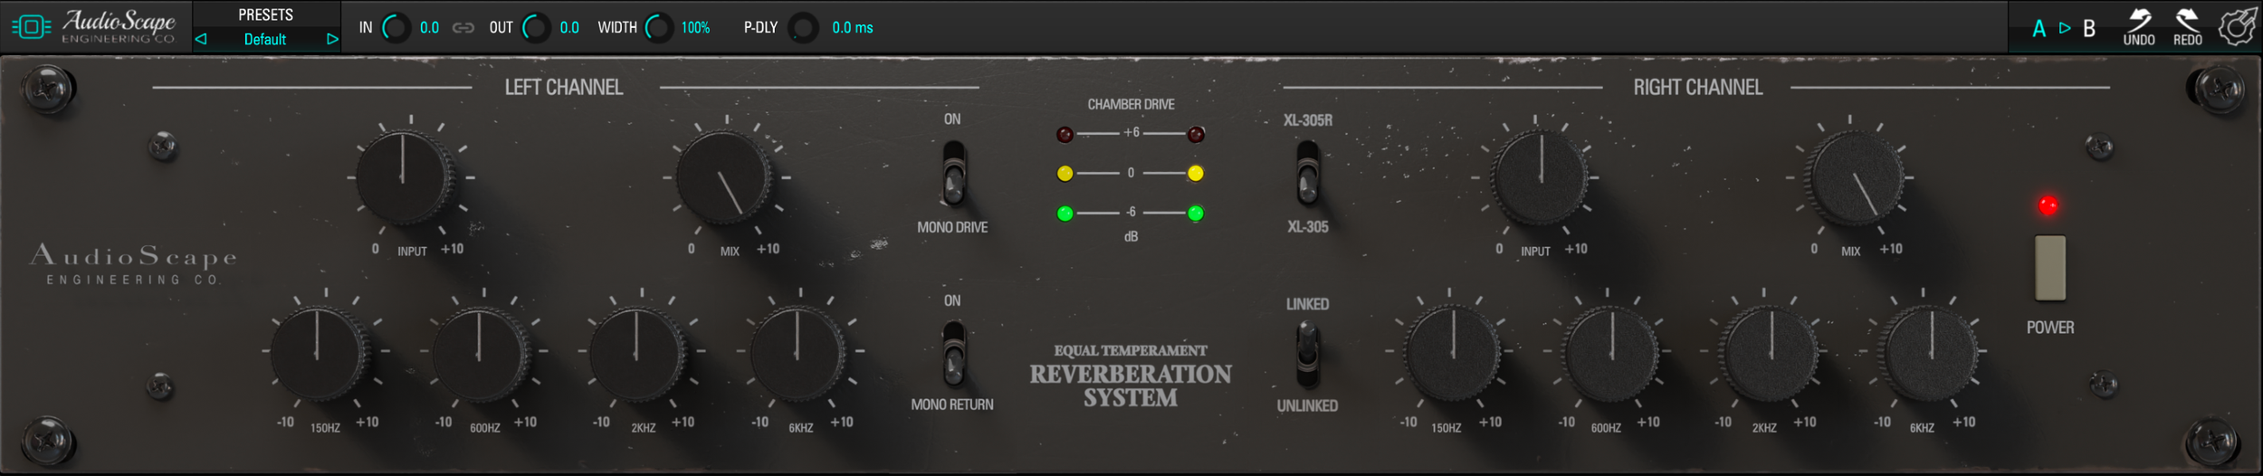Toggle the MONO DRIVE switch
This screenshot has height=476, width=2263.
(953, 173)
